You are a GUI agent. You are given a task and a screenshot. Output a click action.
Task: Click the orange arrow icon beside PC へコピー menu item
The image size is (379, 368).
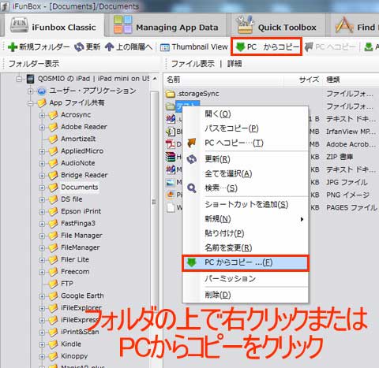192,143
